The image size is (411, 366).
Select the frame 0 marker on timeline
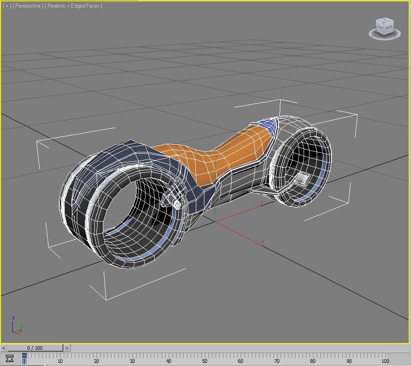(x=24, y=358)
